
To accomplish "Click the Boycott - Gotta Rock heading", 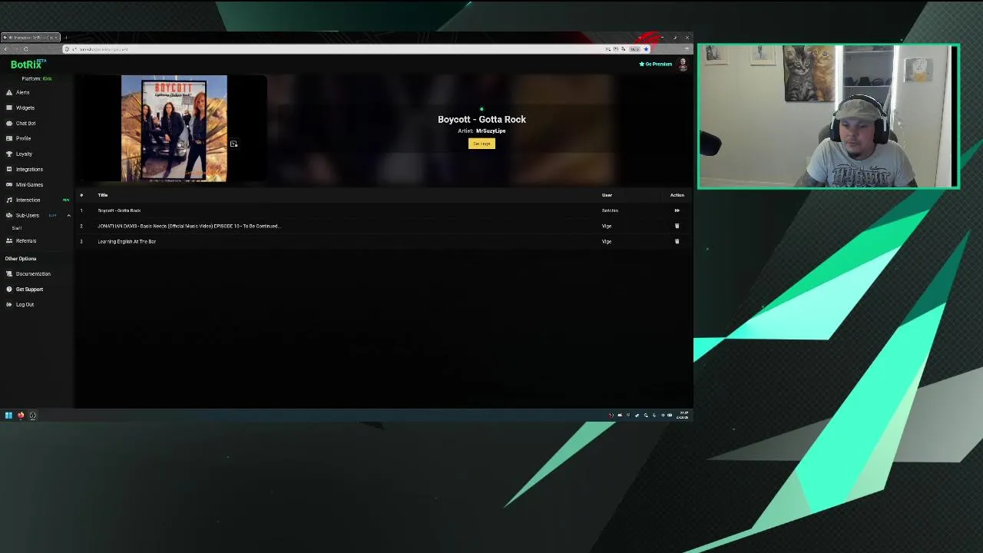I will (x=482, y=119).
